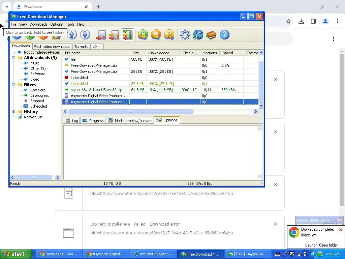Click the Move Up blue arrow toolbar icon
Image resolution: width=345 pixels, height=259 pixels.
point(72,35)
